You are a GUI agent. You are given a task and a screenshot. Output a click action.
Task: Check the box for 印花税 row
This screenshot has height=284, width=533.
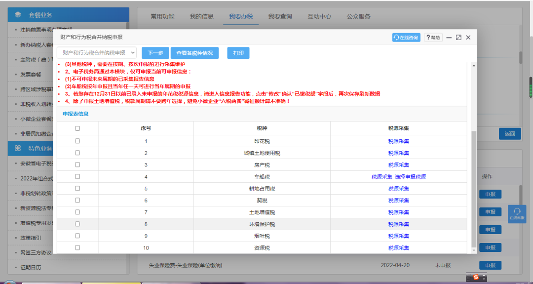click(x=77, y=141)
